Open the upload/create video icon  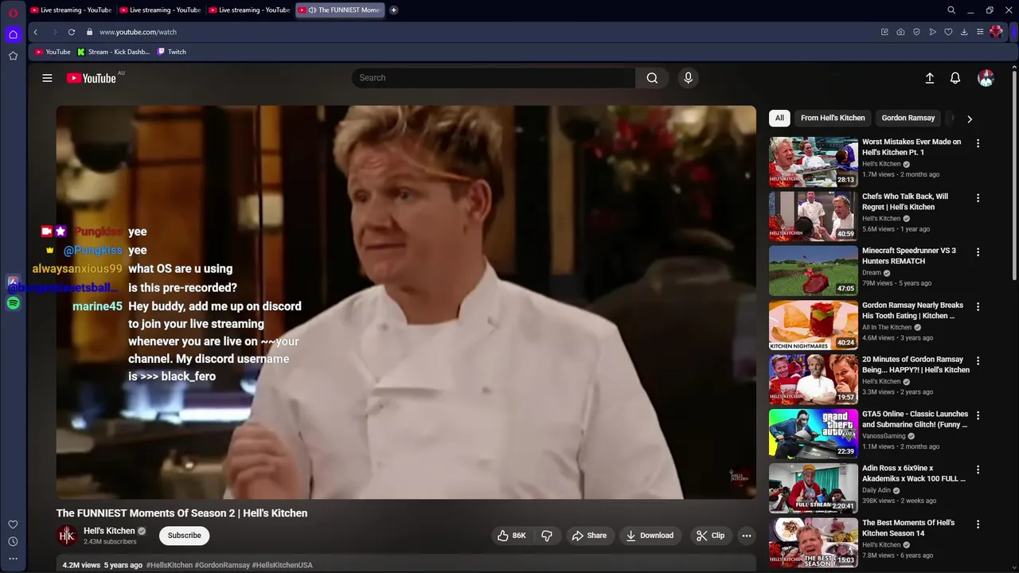929,78
